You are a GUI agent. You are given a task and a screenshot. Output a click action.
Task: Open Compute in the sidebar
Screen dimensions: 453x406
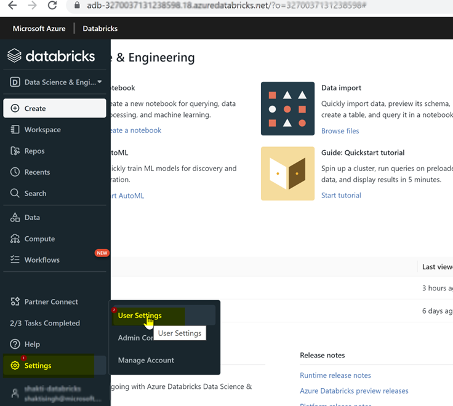(x=55, y=239)
